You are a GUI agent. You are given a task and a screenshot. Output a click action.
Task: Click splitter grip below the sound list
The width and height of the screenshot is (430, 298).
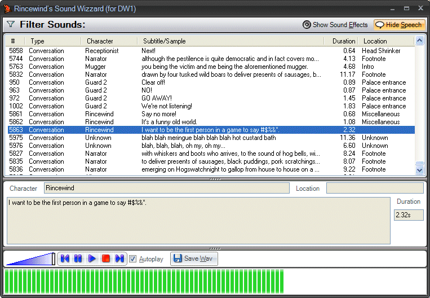[215, 179]
